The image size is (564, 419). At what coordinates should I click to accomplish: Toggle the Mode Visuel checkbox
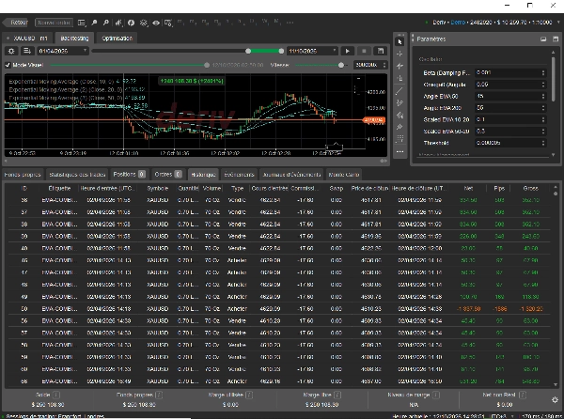(8, 65)
